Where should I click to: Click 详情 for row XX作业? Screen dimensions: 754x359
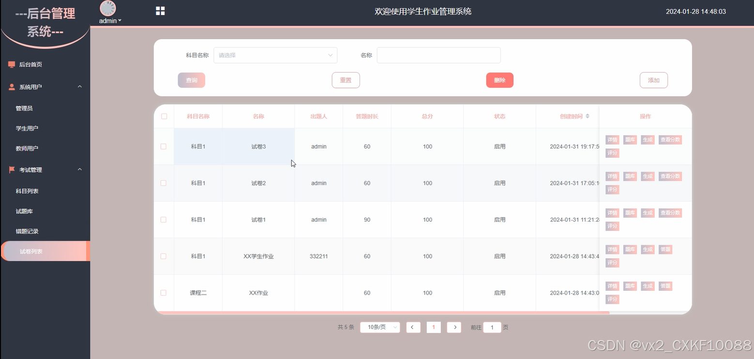click(612, 286)
